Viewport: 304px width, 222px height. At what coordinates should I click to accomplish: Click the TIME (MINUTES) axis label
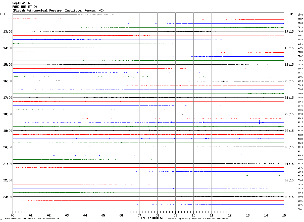(x=151, y=218)
